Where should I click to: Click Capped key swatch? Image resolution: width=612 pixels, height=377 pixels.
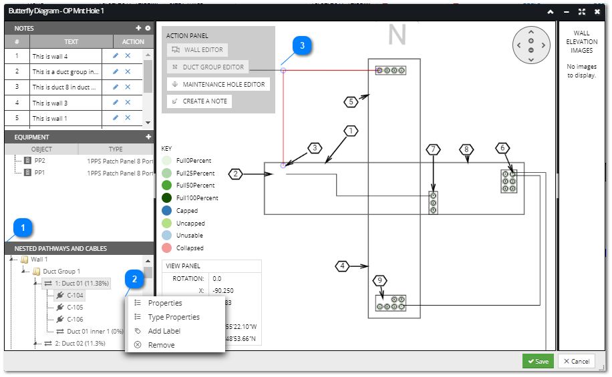coord(166,211)
